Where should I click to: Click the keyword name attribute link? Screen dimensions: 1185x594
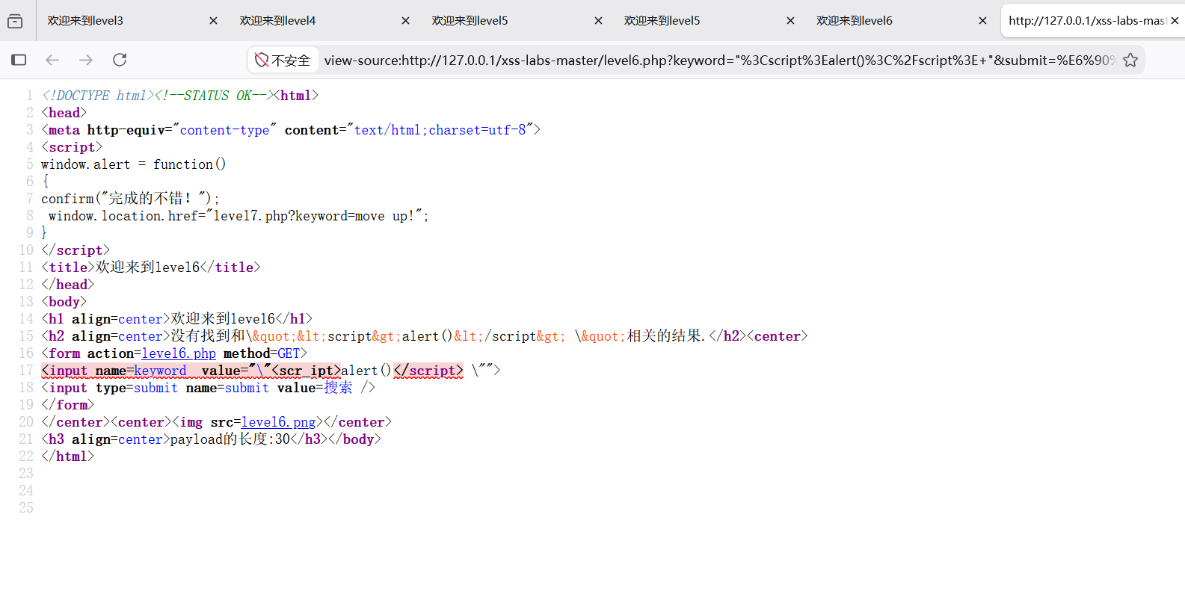[160, 371]
